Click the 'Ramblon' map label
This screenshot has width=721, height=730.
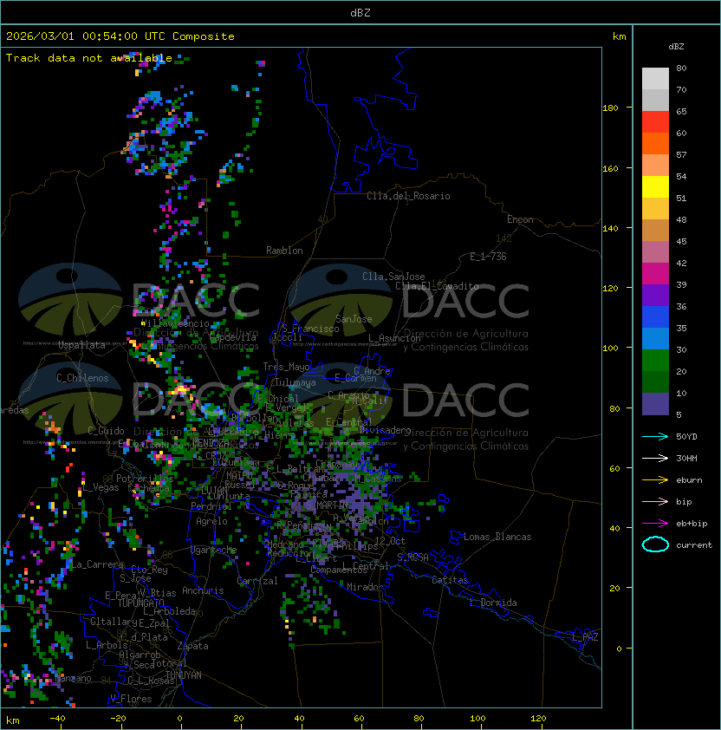[x=284, y=251]
